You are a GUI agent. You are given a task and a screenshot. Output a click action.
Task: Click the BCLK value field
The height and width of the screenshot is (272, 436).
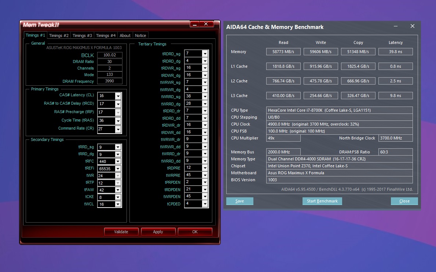pos(110,55)
